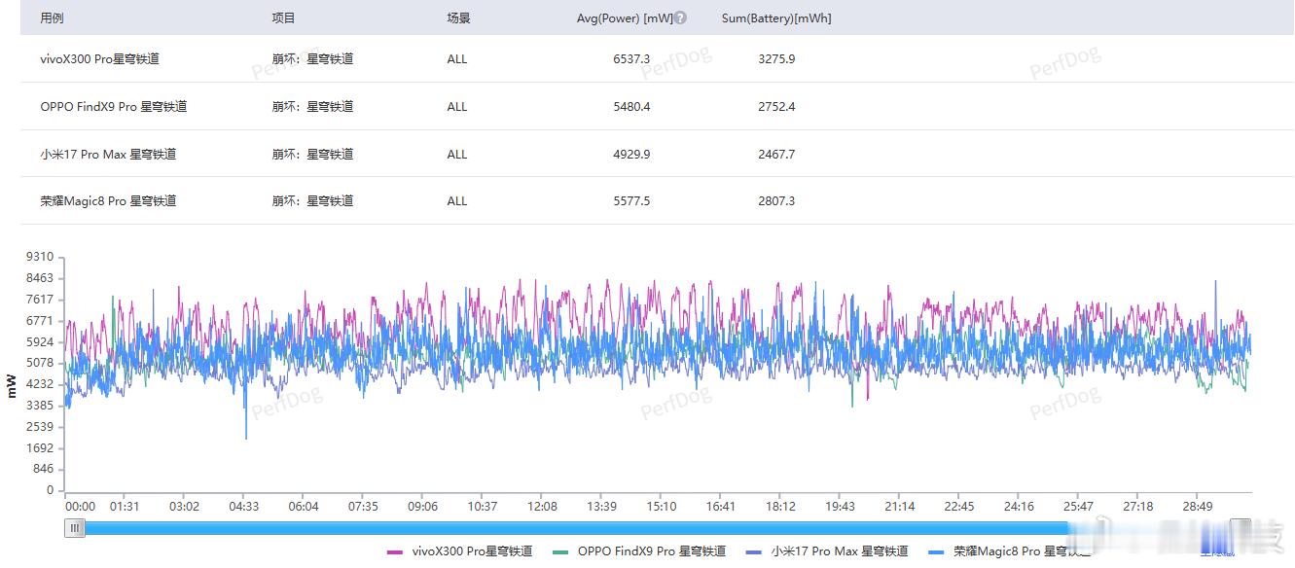1295x568 pixels.
Task: Click ALL in the 荣耀Magic8 Pro row
Action: pos(457,201)
